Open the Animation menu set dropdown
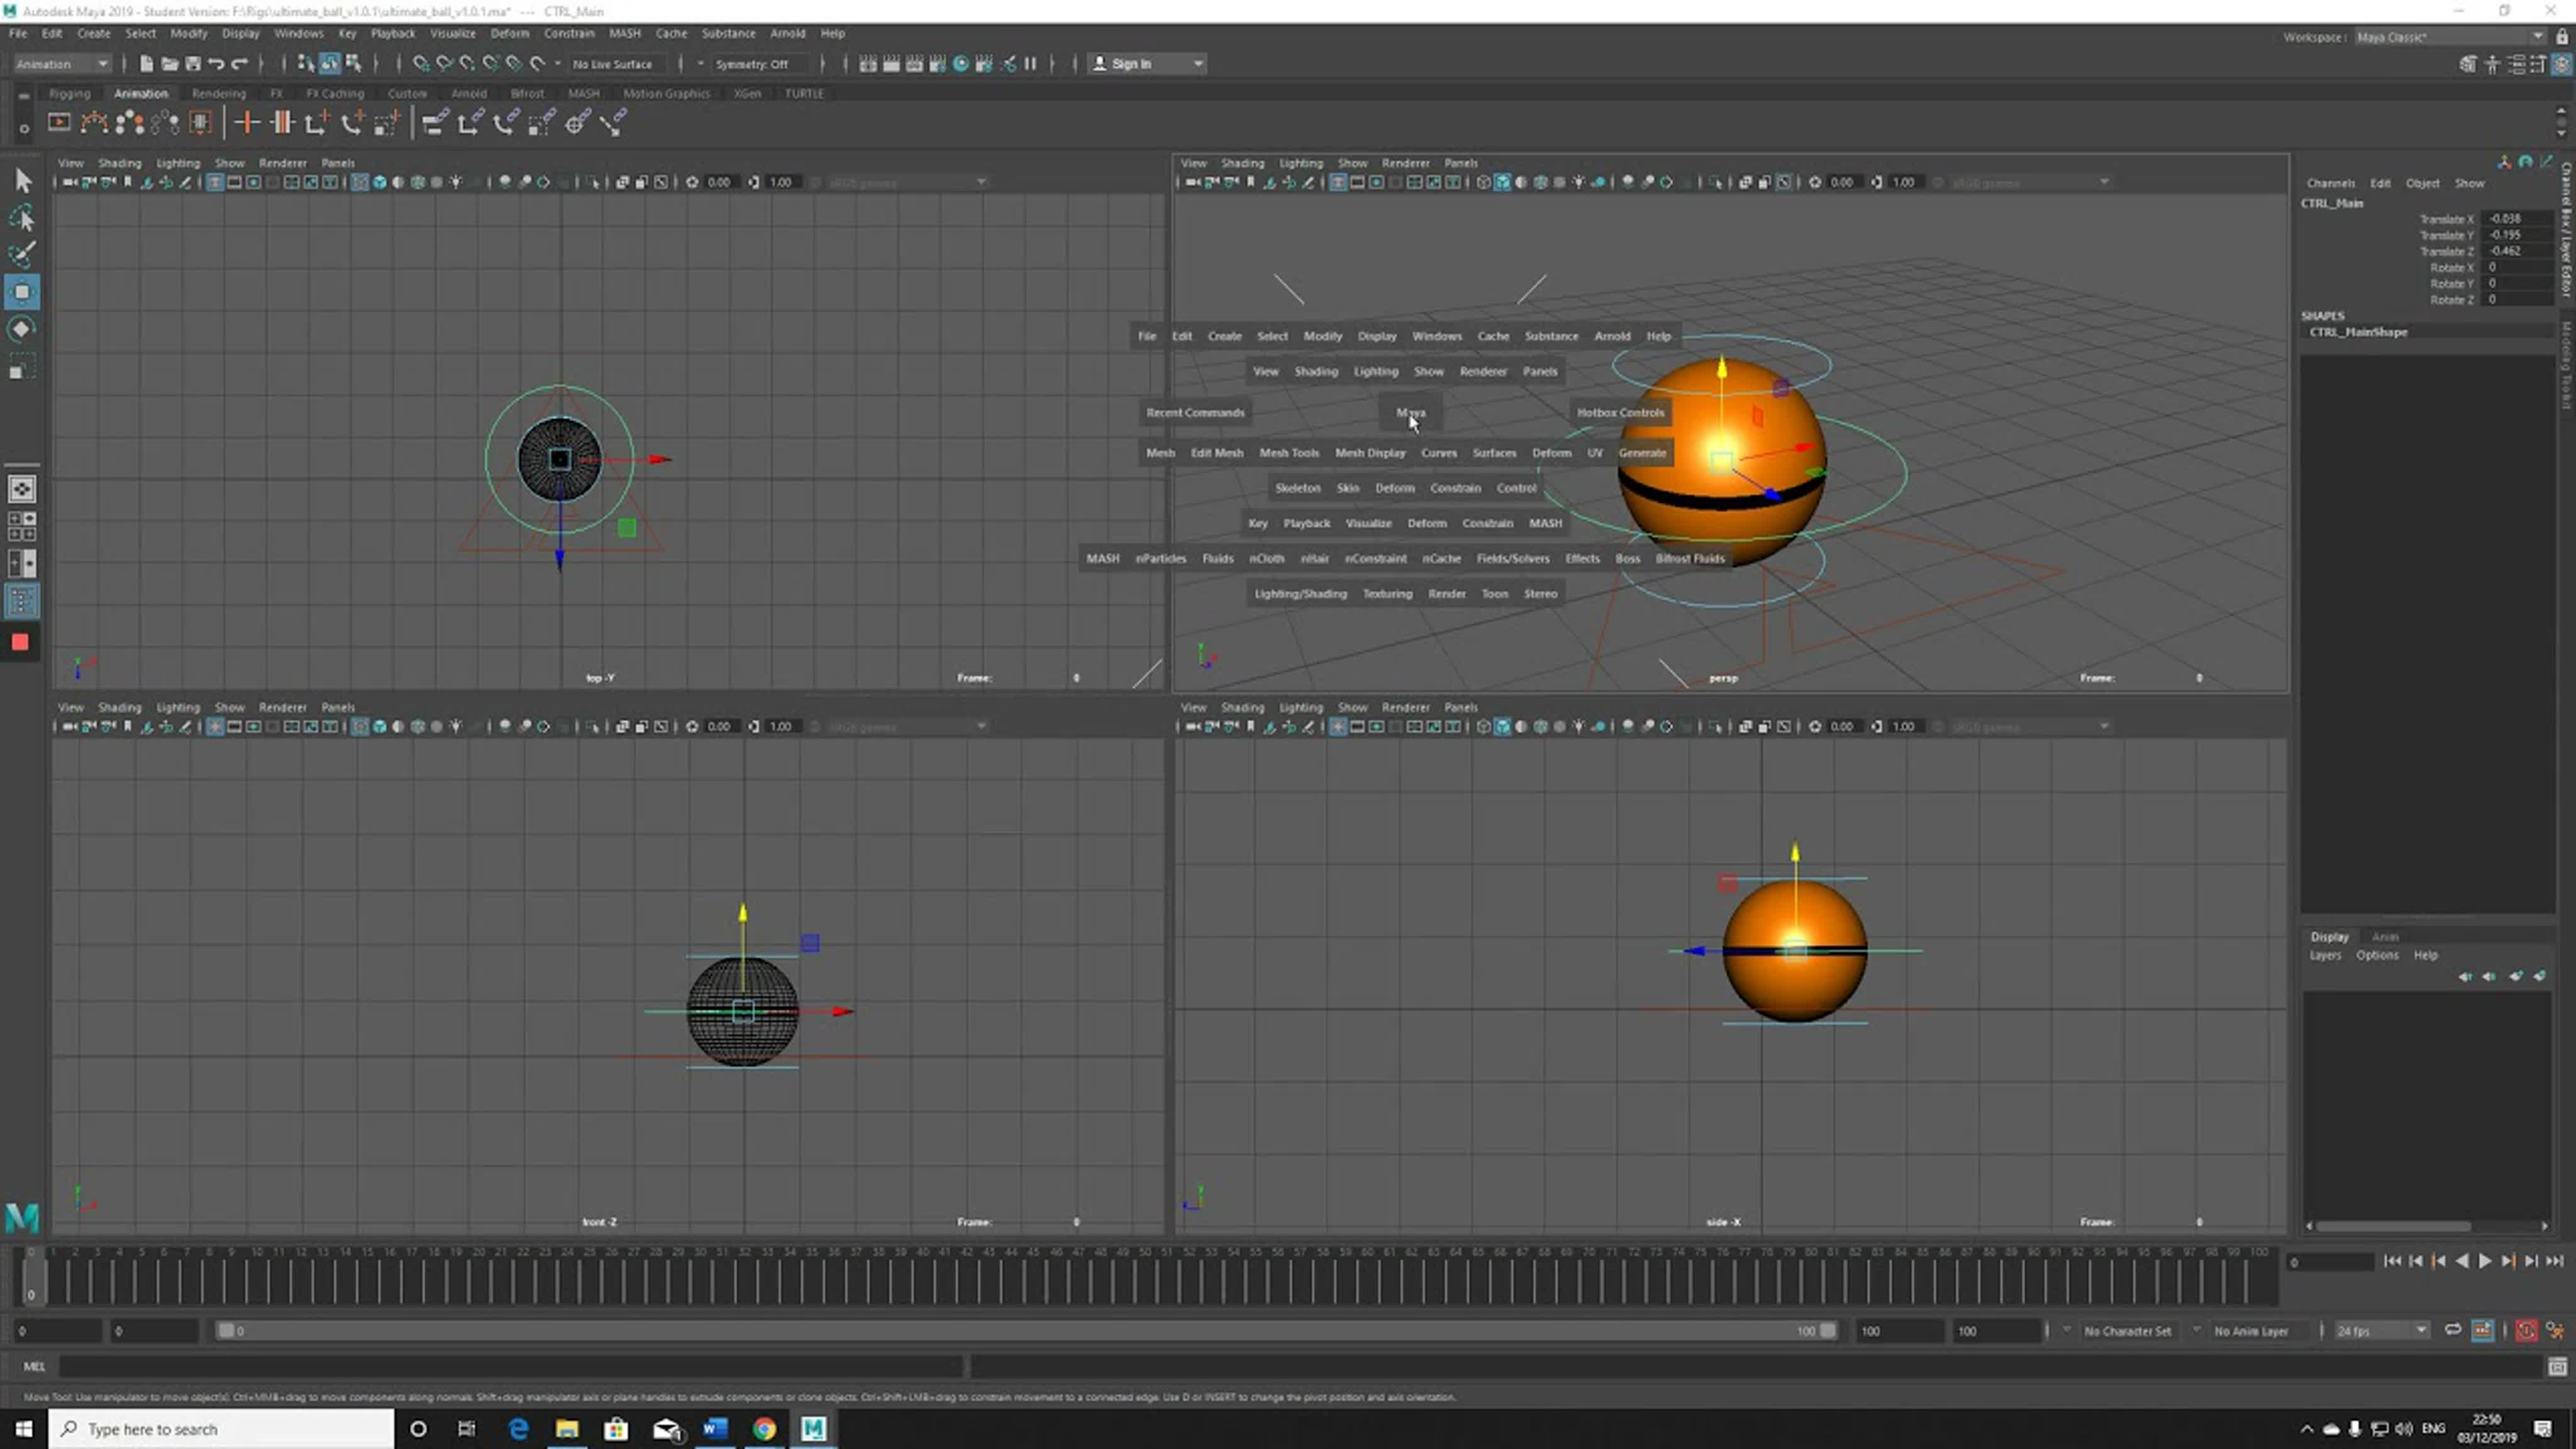 tap(62, 64)
